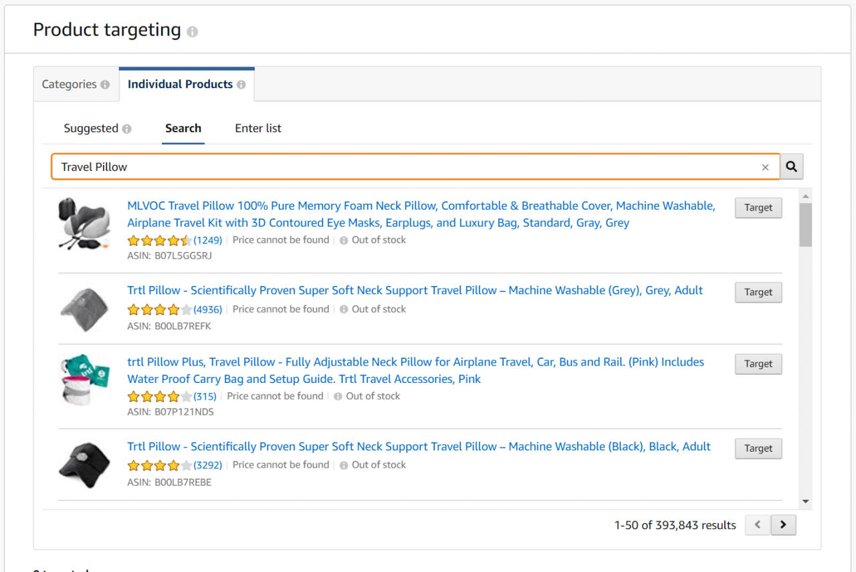Click the star rating of MLVOC Travel Pillow

click(160, 241)
